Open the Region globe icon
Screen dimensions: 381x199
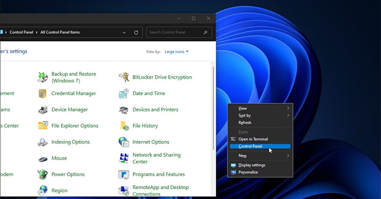[x=42, y=190]
